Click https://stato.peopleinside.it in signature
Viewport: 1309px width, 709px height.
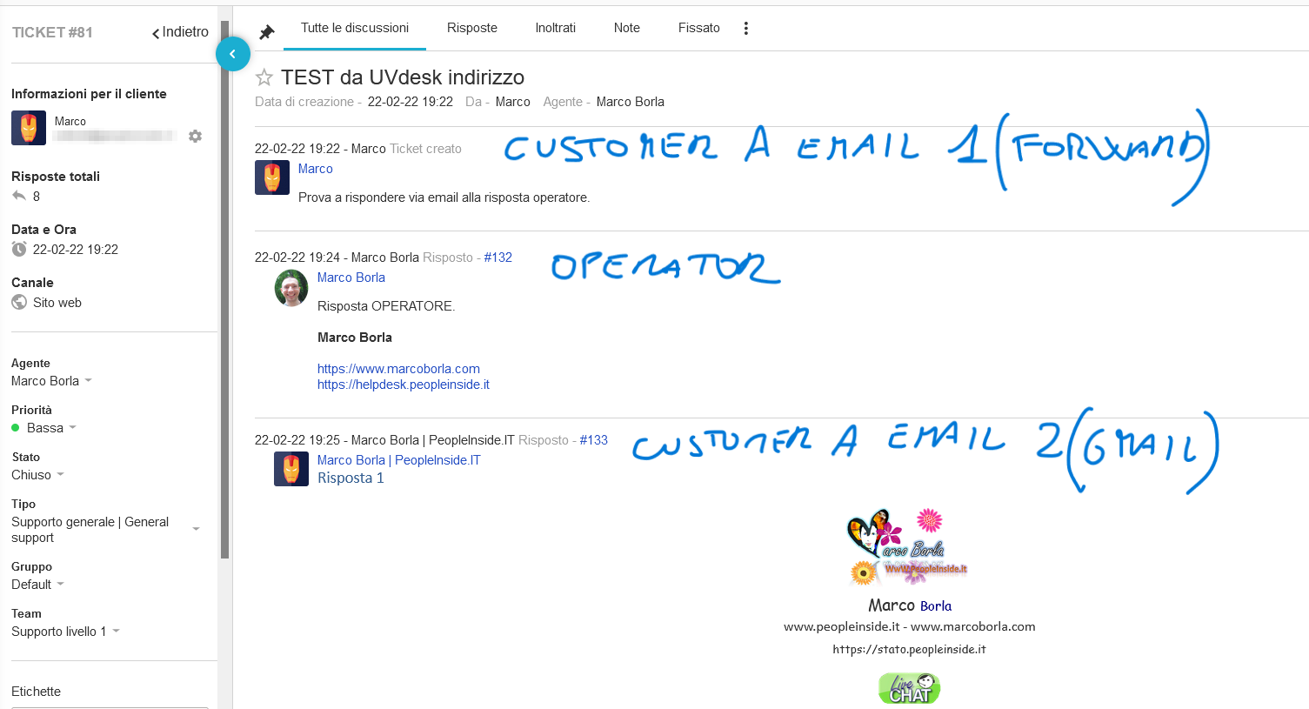[909, 649]
